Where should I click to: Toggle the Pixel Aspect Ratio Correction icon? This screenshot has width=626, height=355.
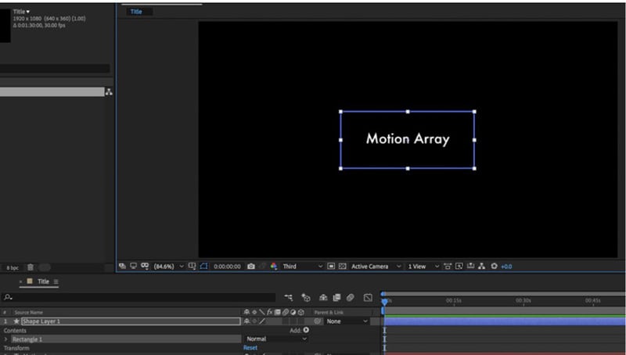[x=448, y=266]
